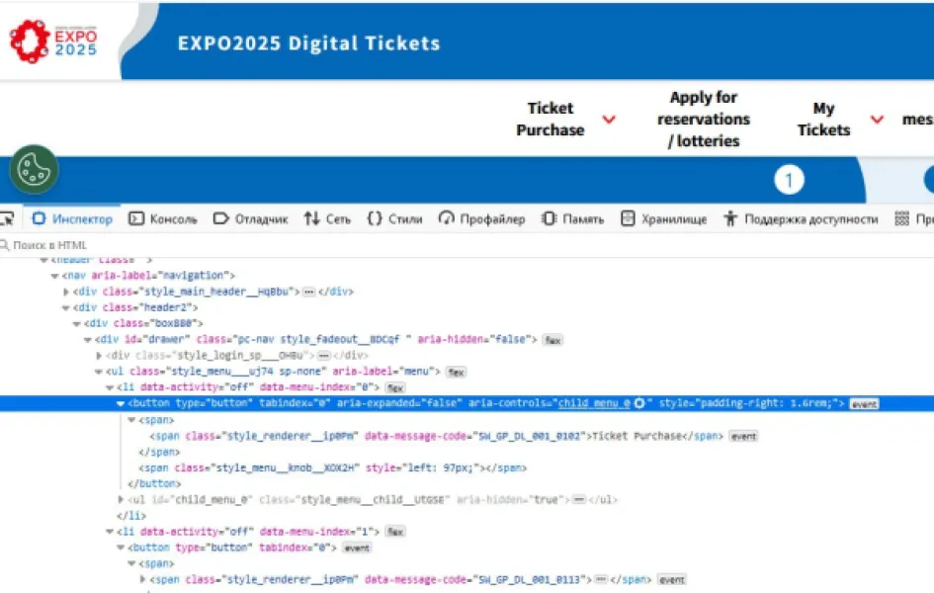This screenshot has height=593, width=934.
Task: Expand the My Tickets dropdown chevron
Action: (877, 119)
